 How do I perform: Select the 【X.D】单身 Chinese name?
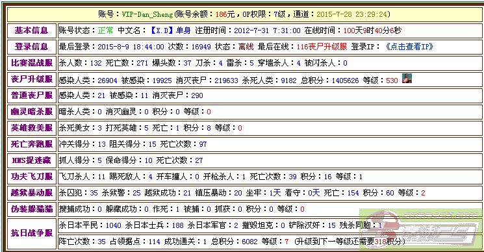point(170,31)
